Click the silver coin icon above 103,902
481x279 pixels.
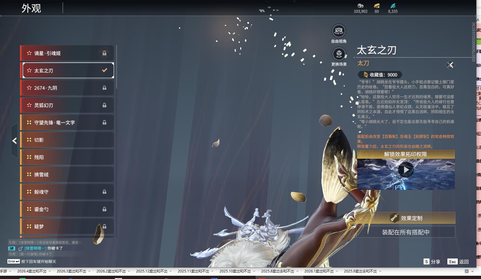click(360, 6)
